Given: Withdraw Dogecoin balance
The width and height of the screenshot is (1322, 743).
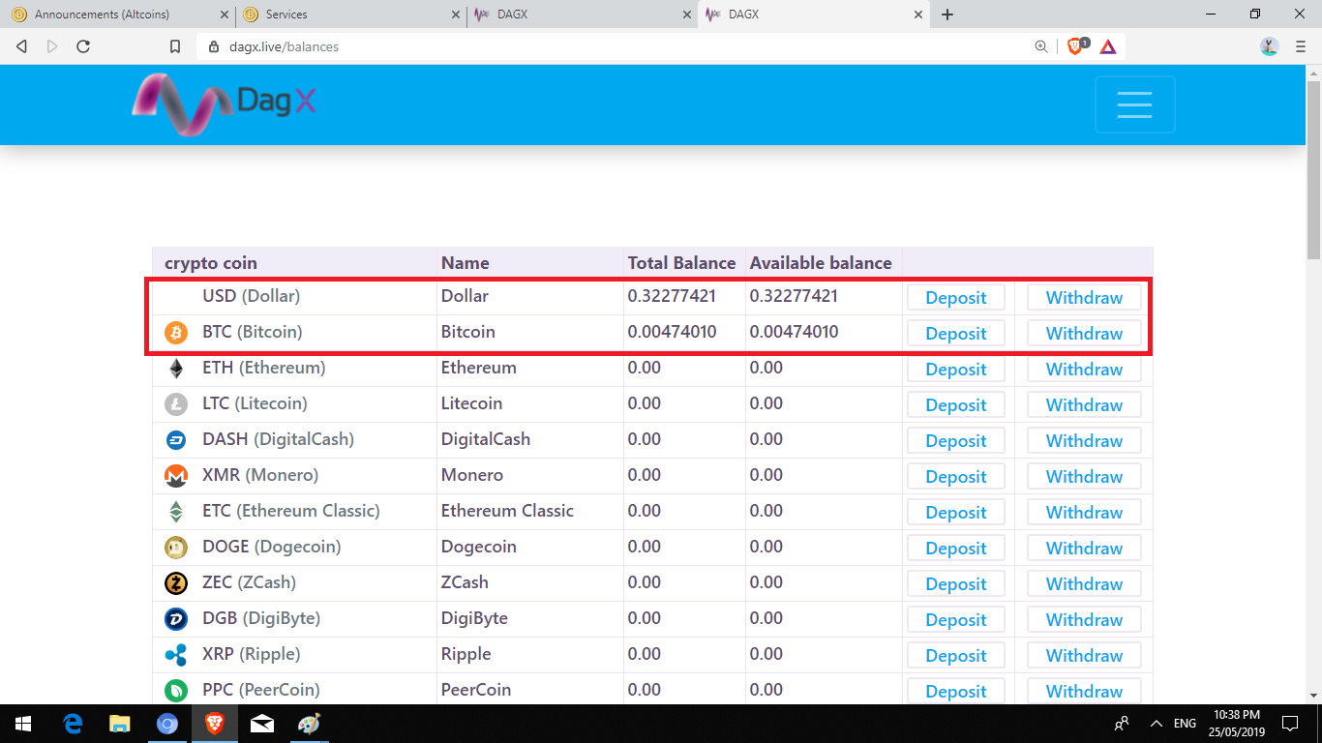Looking at the screenshot, I should (x=1084, y=548).
